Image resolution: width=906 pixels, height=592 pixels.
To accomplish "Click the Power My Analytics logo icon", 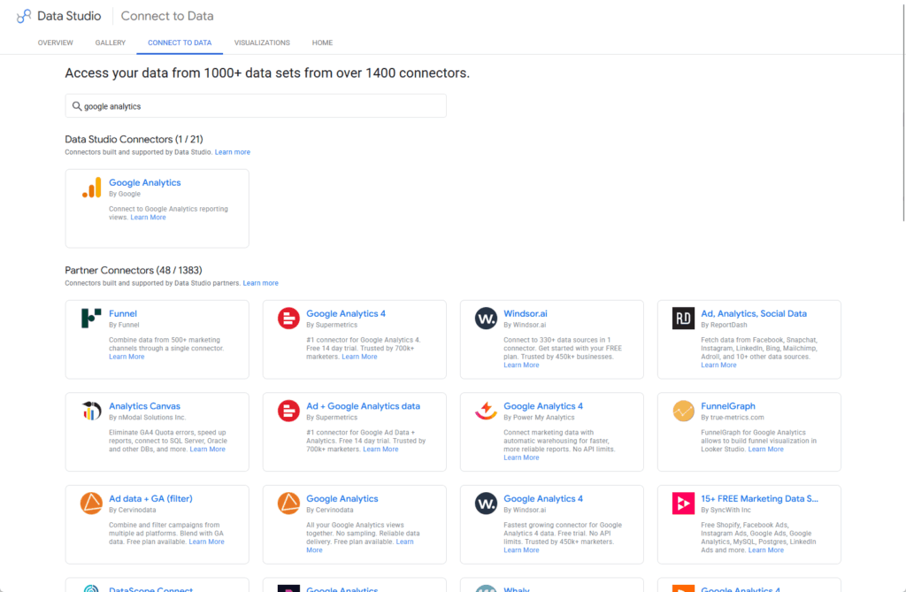I will tap(486, 411).
